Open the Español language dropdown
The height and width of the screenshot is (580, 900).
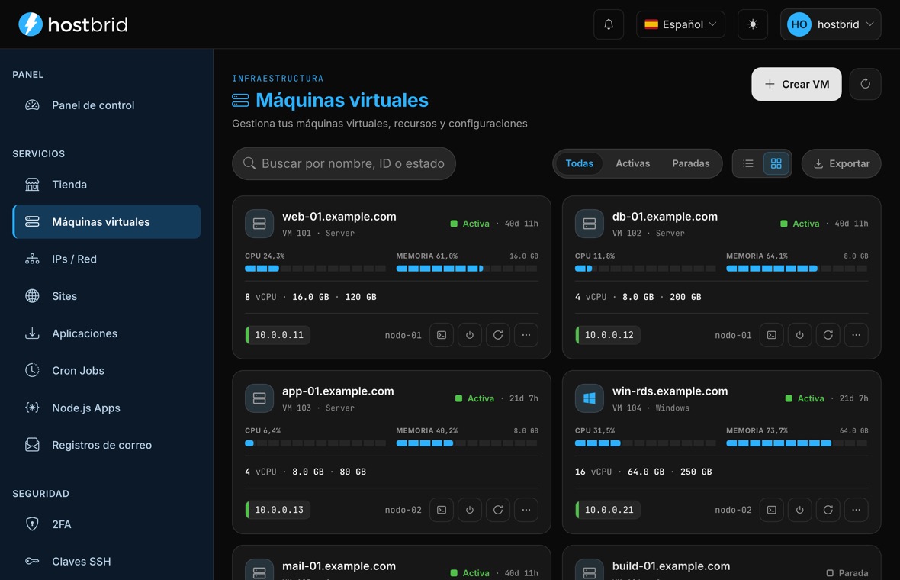point(680,24)
